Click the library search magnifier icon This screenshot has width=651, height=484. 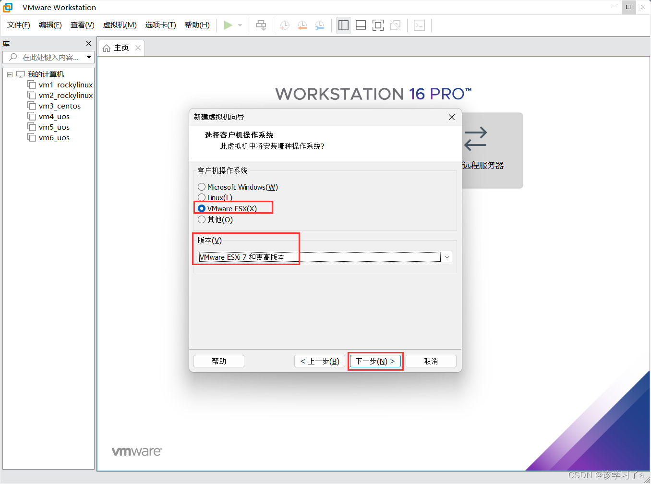(x=13, y=57)
